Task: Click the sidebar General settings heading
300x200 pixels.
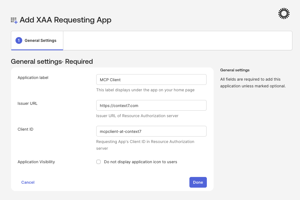Action: [235, 70]
